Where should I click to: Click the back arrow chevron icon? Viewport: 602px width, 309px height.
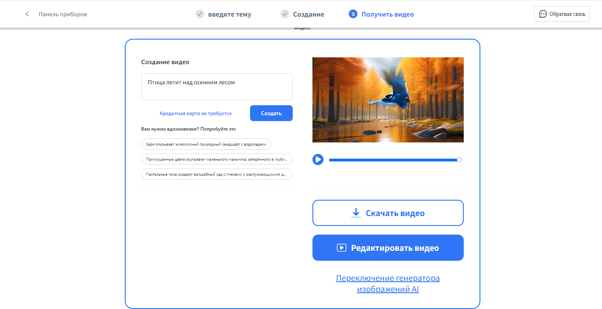pyautogui.click(x=27, y=14)
